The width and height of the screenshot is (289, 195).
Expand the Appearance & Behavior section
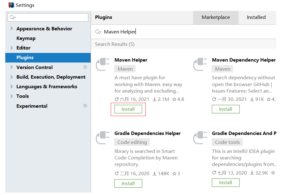12,28
